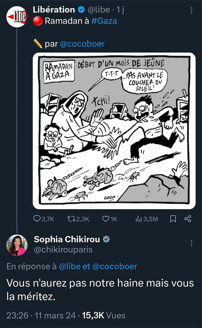The width and height of the screenshot is (202, 328).
Task: Retweet Libération's Ramadan à Gaza post
Action: click(x=78, y=219)
